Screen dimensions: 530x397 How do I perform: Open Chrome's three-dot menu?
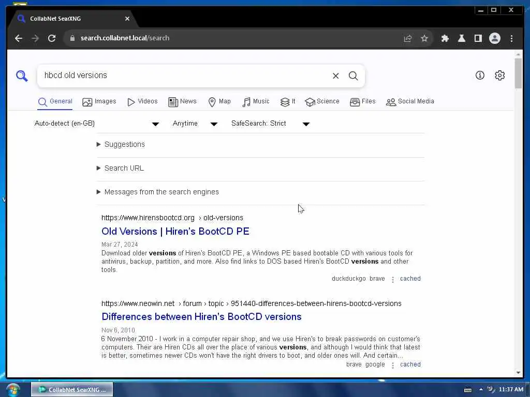pyautogui.click(x=511, y=38)
